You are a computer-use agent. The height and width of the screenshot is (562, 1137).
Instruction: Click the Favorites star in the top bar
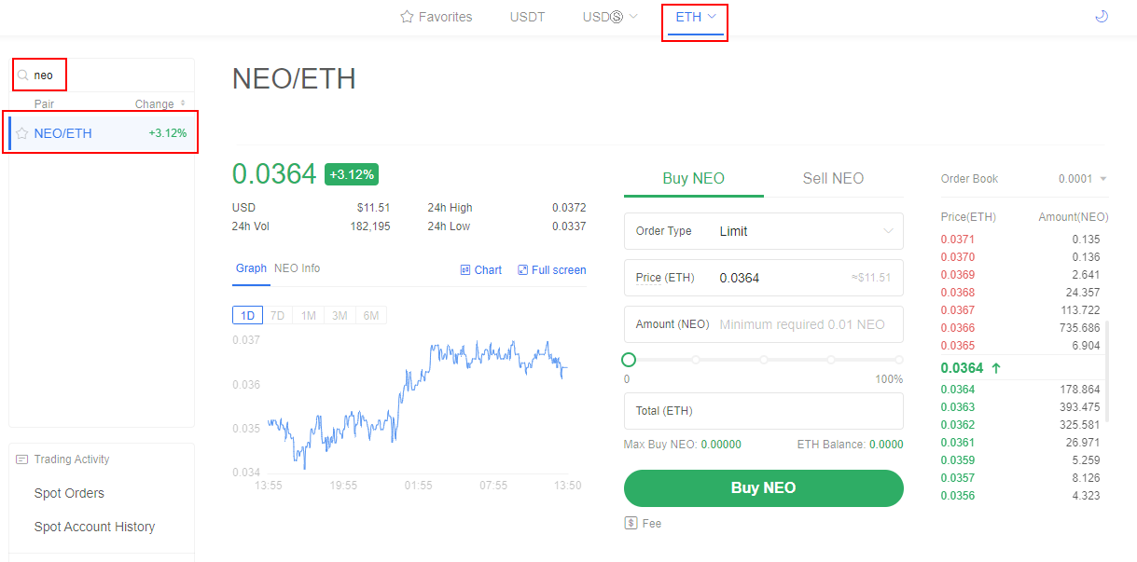click(x=406, y=16)
